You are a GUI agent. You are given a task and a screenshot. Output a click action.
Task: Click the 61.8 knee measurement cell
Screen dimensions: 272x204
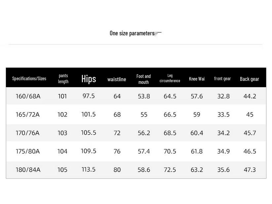(x=197, y=152)
